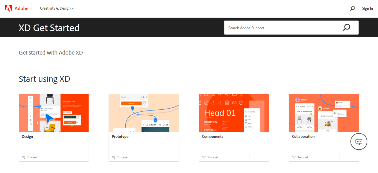Open the Design tutorial thumbnail
378x173 pixels.
54,113
